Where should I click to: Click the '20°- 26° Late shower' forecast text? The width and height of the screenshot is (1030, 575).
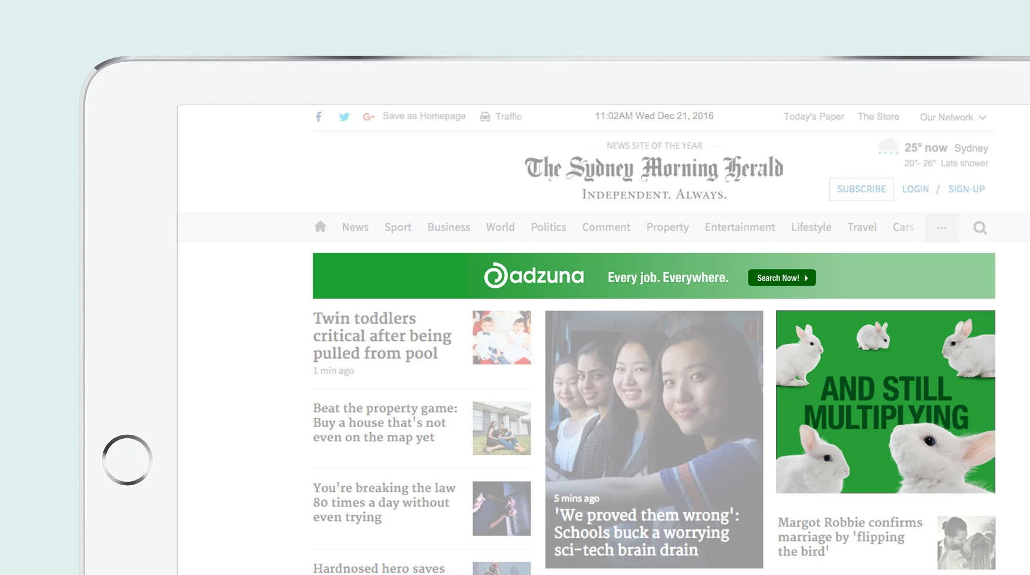(x=946, y=163)
